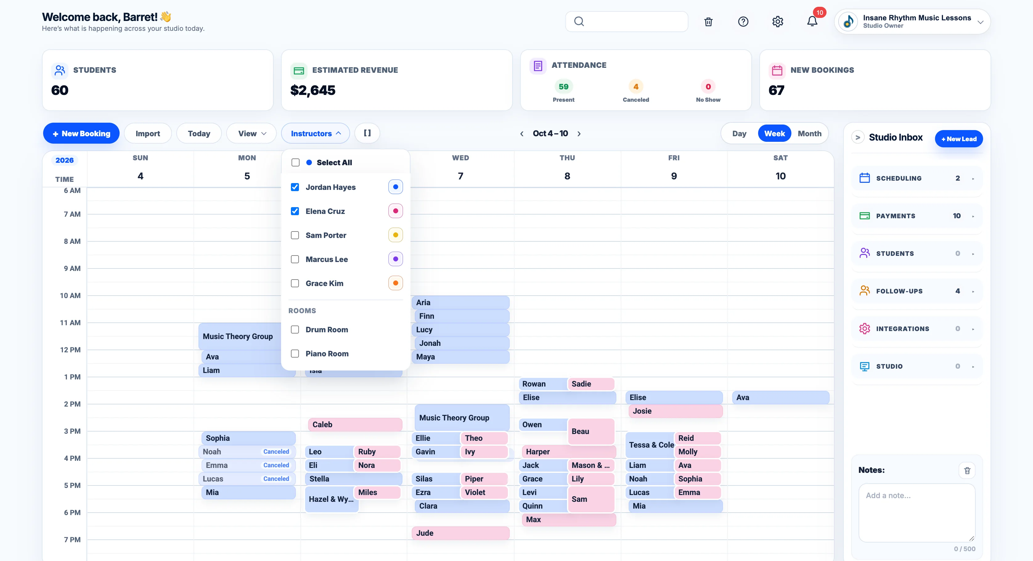
Task: Click the Today button
Action: (x=199, y=133)
